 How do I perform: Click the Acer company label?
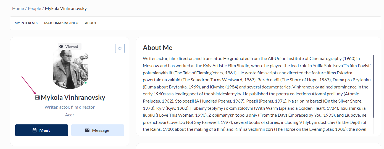(x=70, y=115)
